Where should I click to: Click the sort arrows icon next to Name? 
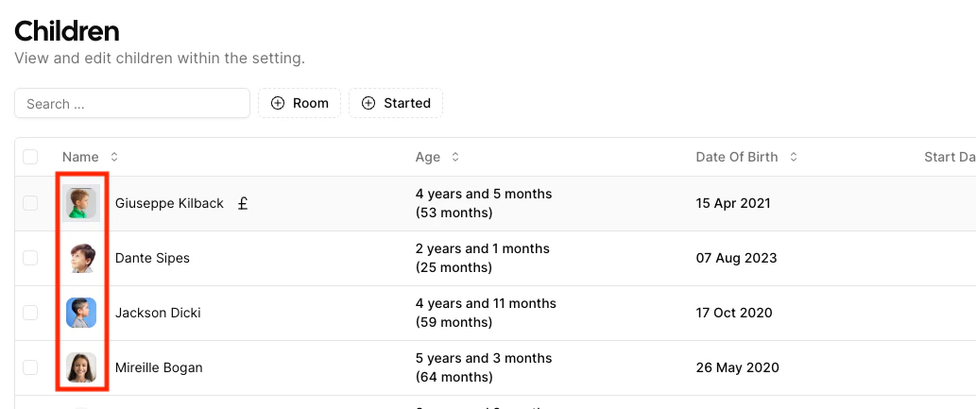pyautogui.click(x=114, y=157)
